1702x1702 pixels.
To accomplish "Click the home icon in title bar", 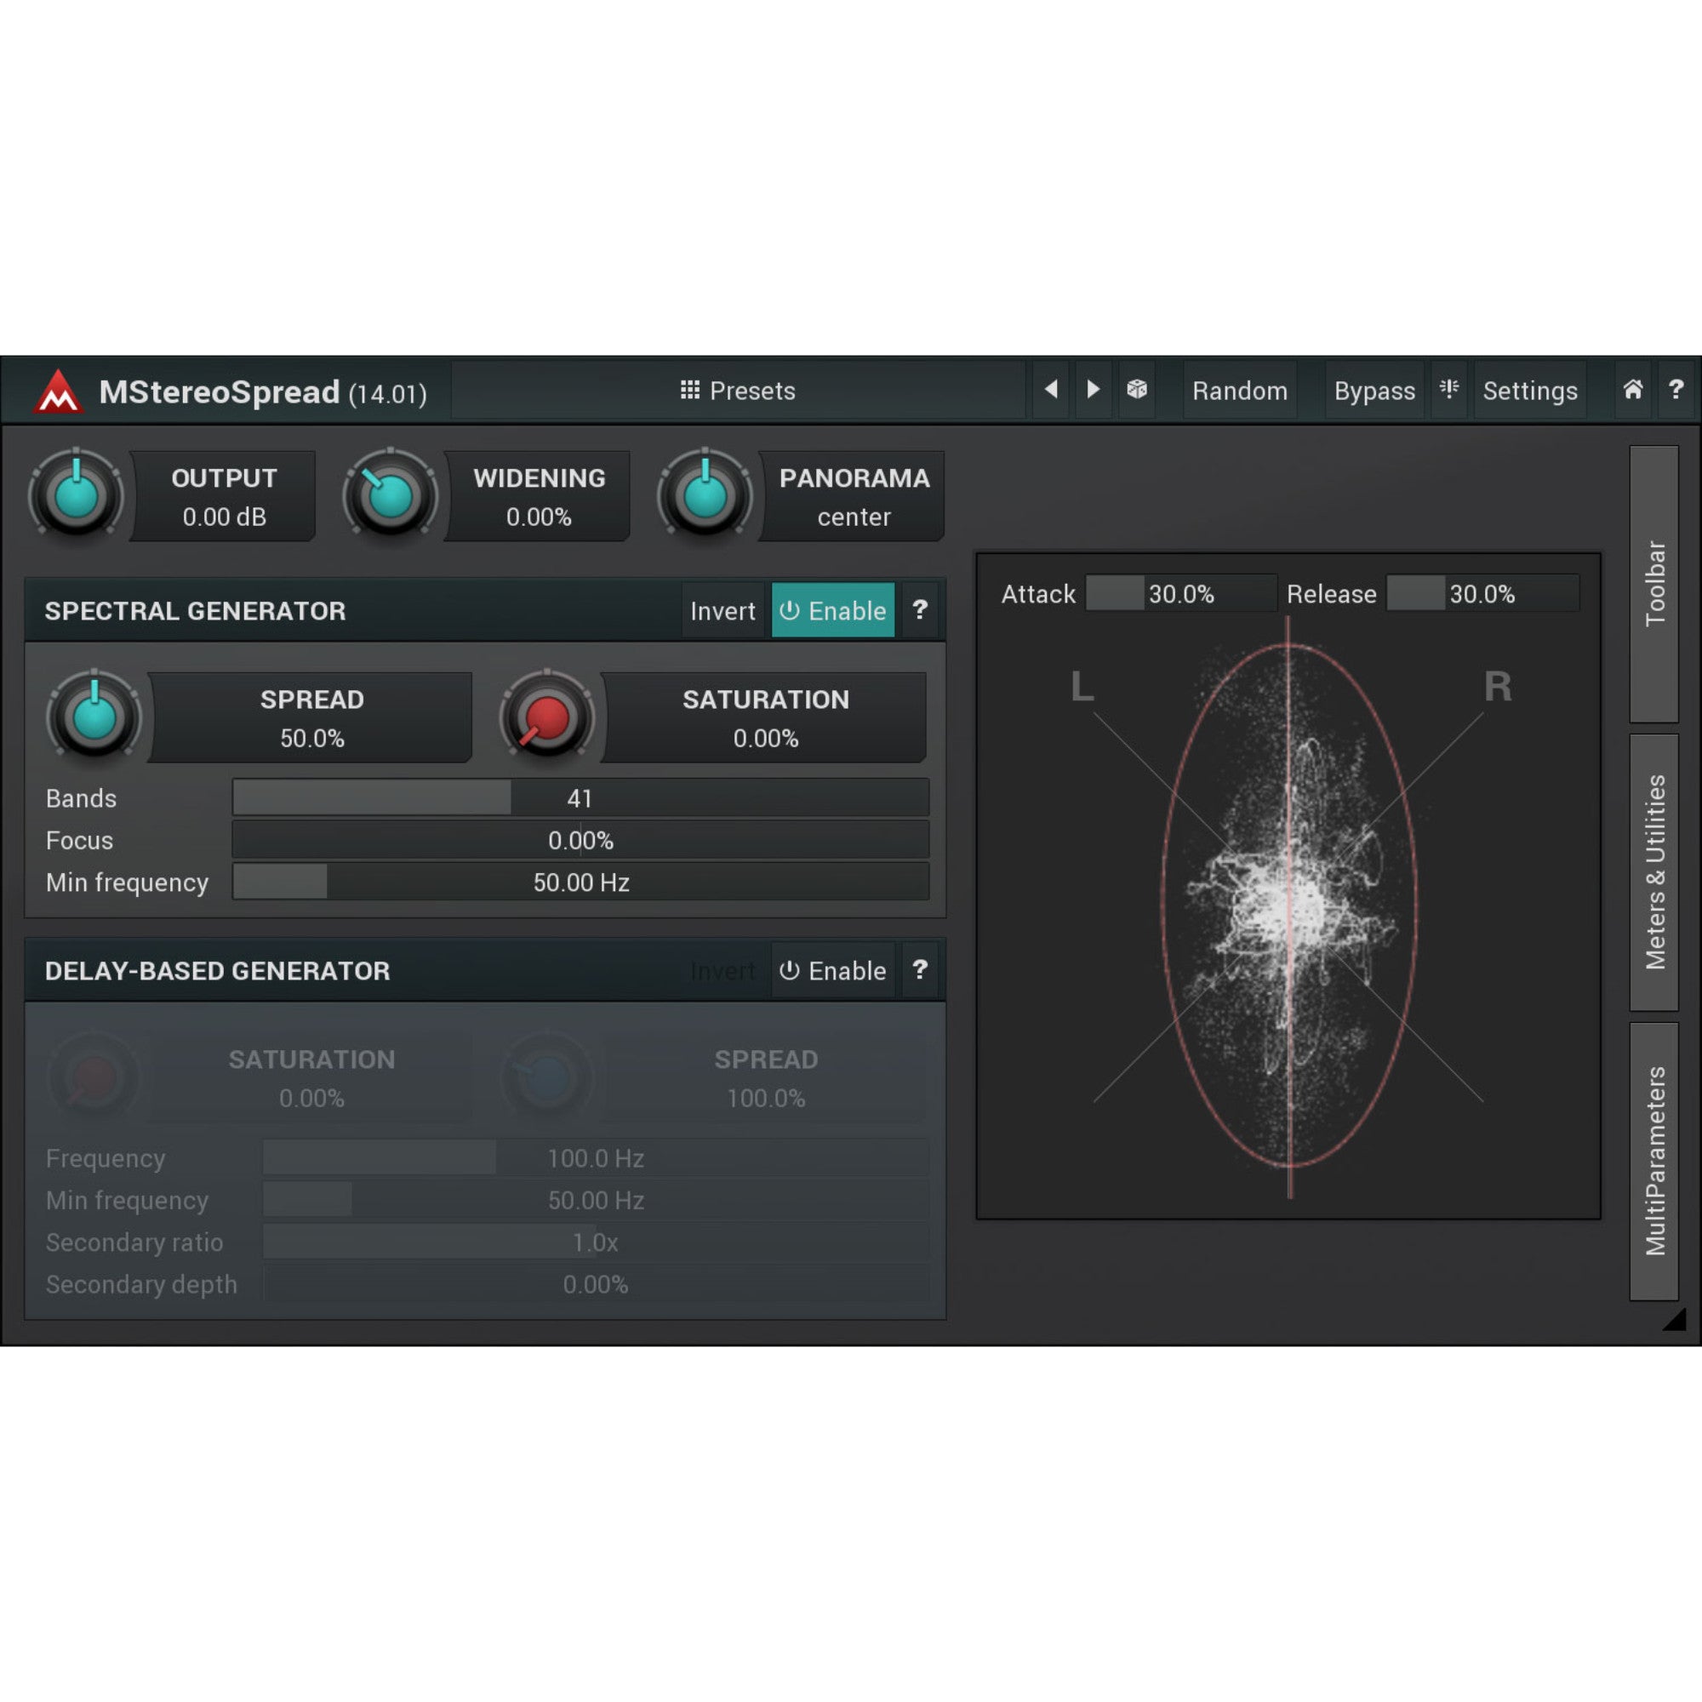I will 1632,390.
